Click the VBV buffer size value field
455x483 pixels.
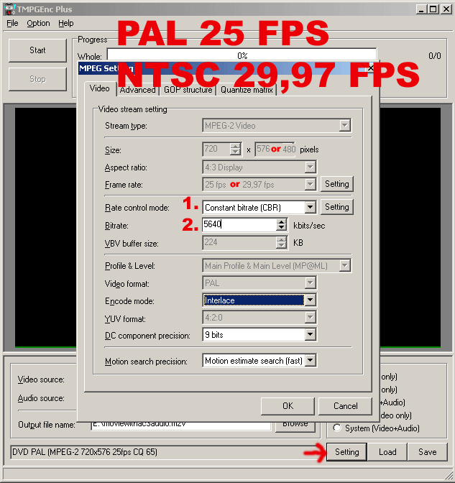click(239, 242)
